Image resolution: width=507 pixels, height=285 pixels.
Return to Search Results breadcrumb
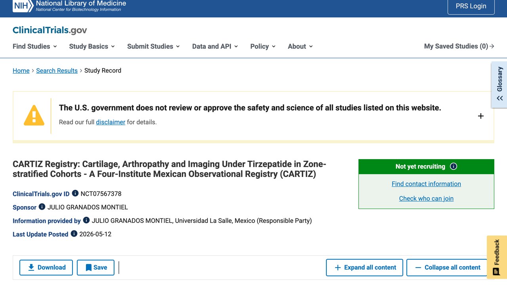57,70
